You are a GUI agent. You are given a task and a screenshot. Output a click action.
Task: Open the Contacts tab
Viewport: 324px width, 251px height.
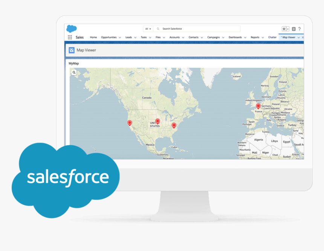(x=193, y=37)
